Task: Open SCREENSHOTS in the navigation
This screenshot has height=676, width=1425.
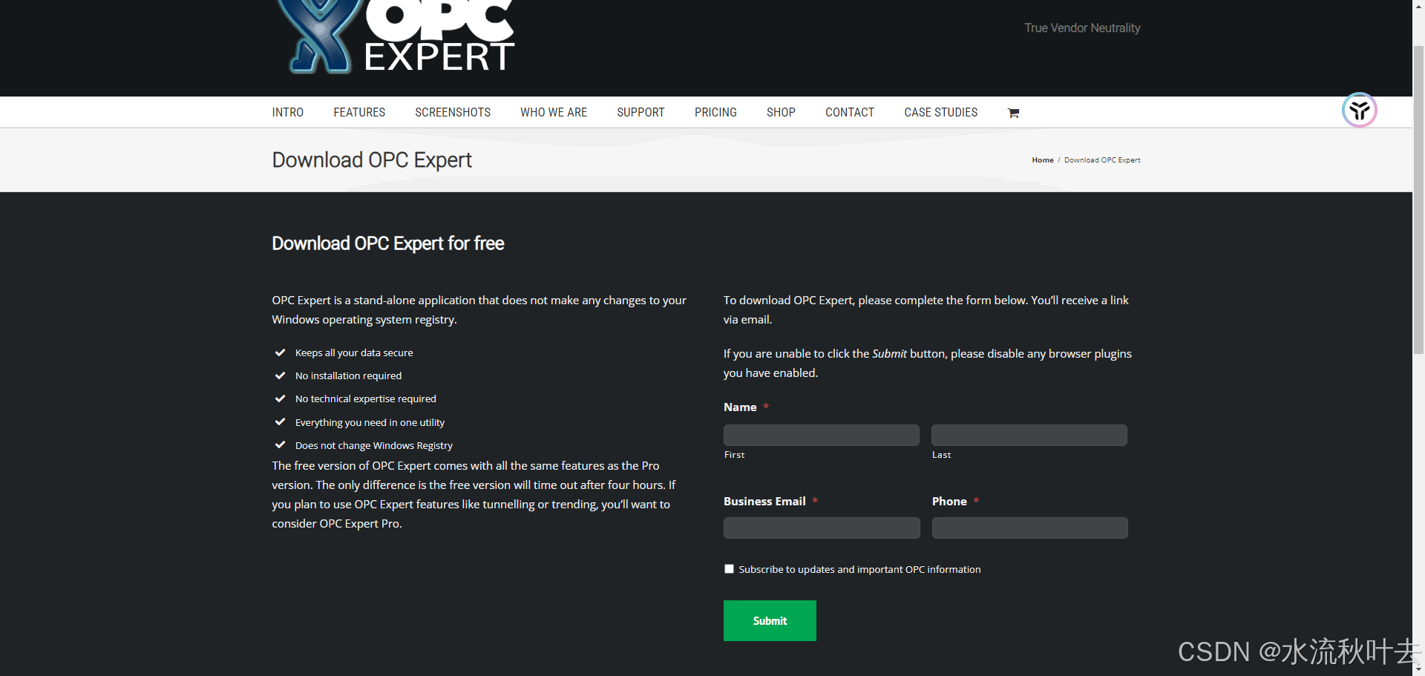Action: [x=453, y=112]
